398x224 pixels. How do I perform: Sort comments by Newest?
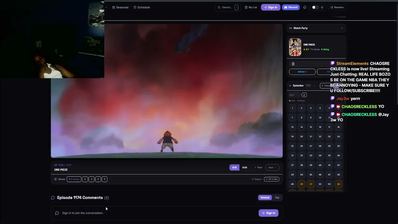[265, 198]
